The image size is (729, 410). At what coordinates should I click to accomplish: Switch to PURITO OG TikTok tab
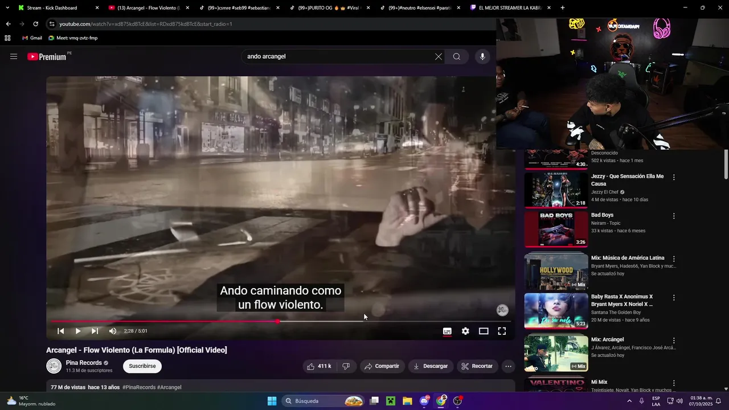(329, 8)
